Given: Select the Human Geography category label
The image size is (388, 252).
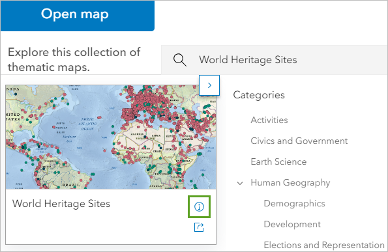Looking at the screenshot, I should (x=290, y=183).
